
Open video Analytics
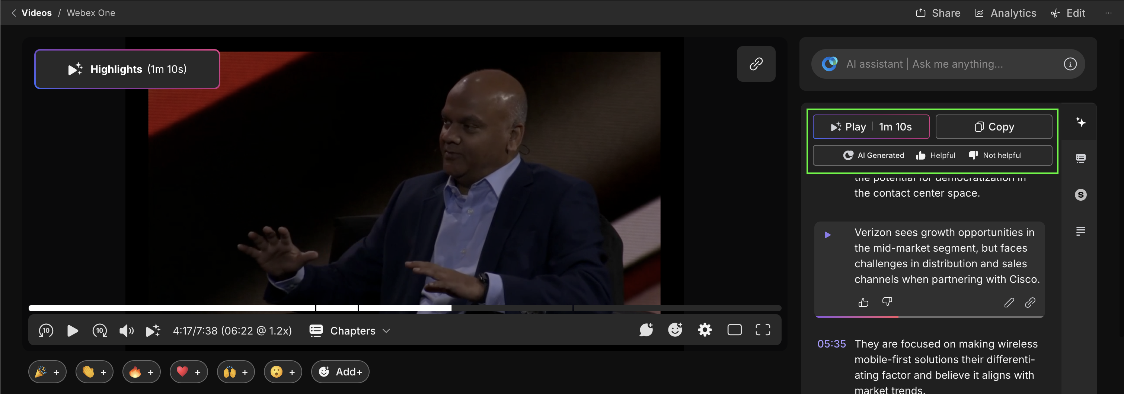(1005, 13)
